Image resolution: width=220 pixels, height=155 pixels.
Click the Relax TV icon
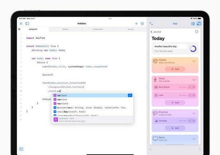(155, 139)
